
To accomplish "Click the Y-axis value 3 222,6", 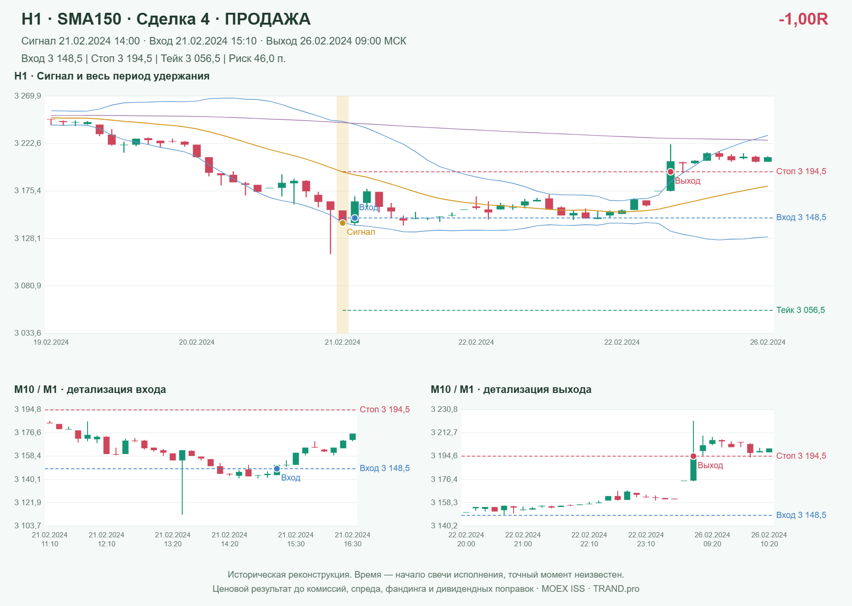I will pyautogui.click(x=27, y=143).
